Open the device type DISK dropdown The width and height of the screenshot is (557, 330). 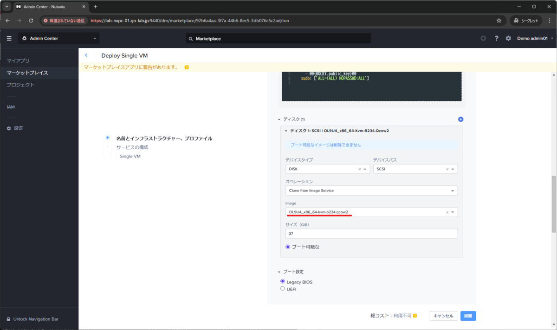click(365, 169)
